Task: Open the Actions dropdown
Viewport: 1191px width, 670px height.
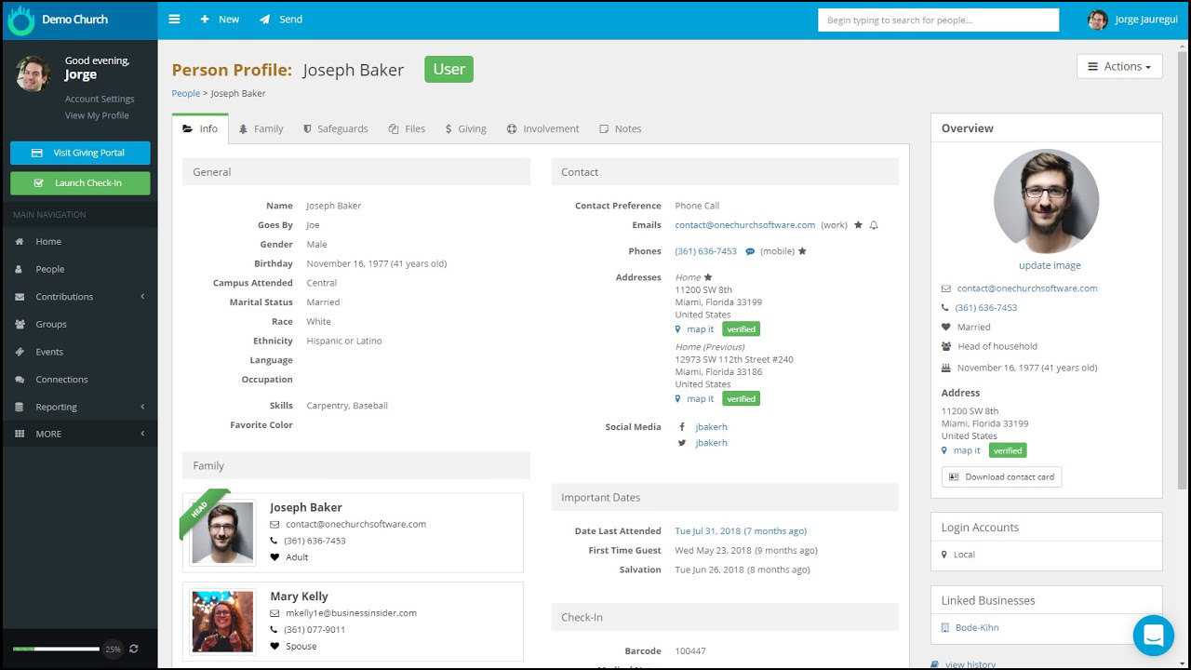Action: [1119, 66]
